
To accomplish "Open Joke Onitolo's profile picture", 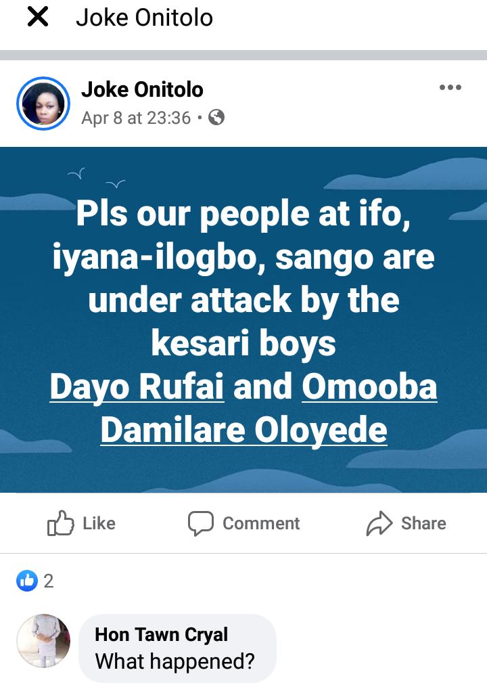I will coord(43,104).
